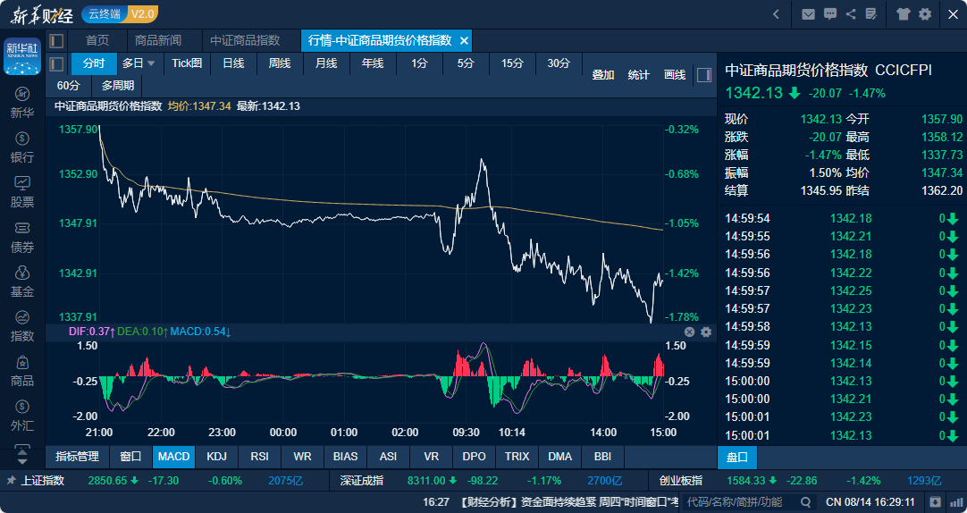Toggle panel button left of 分时

pyautogui.click(x=56, y=63)
